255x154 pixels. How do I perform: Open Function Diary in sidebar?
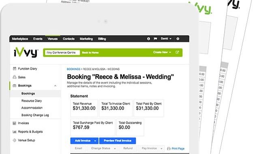28,69
